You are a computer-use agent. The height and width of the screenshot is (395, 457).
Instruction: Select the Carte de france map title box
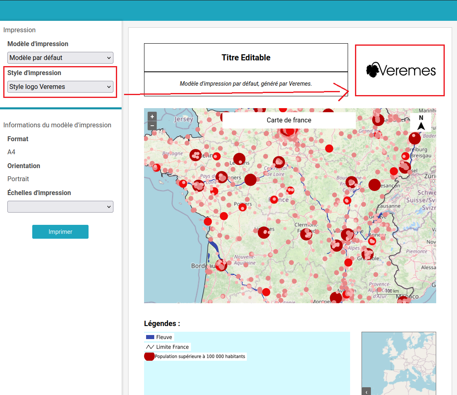point(289,120)
